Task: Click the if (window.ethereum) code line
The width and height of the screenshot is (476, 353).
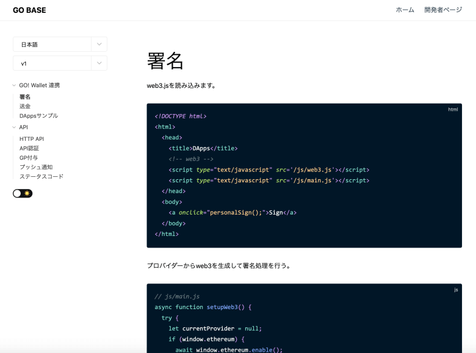Action: (207, 339)
